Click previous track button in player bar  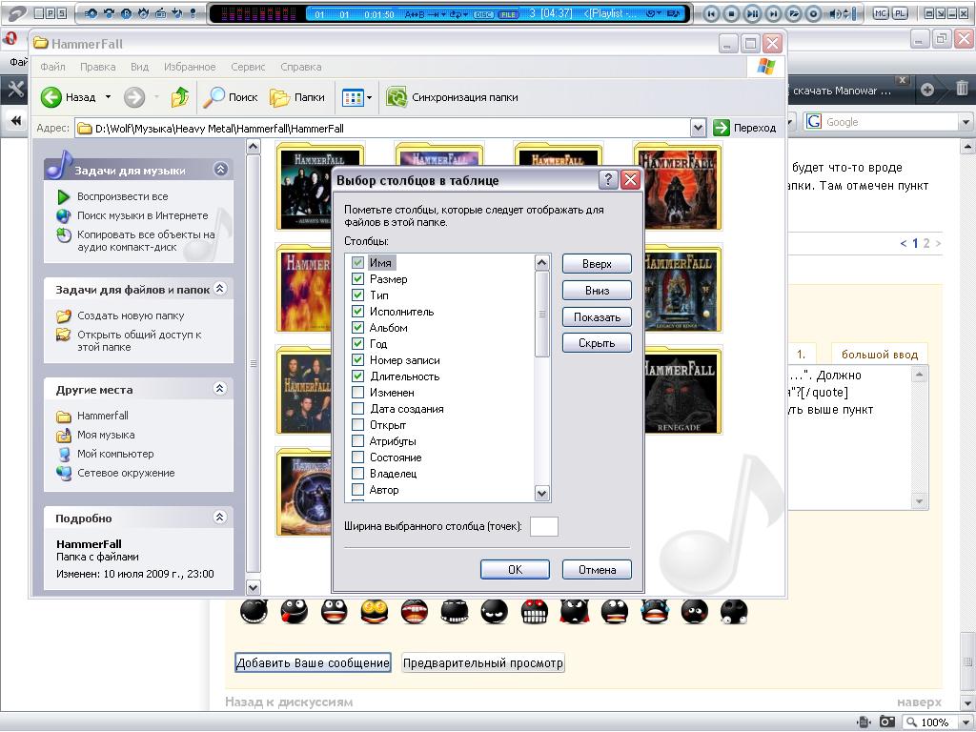(711, 13)
